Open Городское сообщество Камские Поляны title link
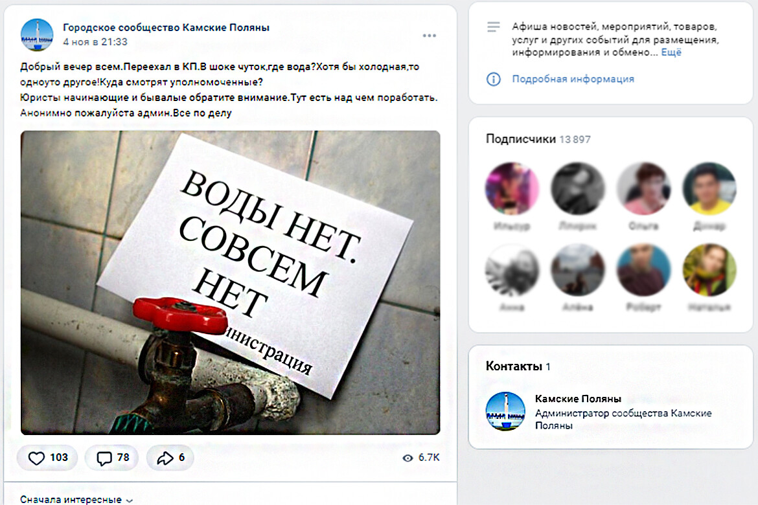The height and width of the screenshot is (505, 758). 167,28
